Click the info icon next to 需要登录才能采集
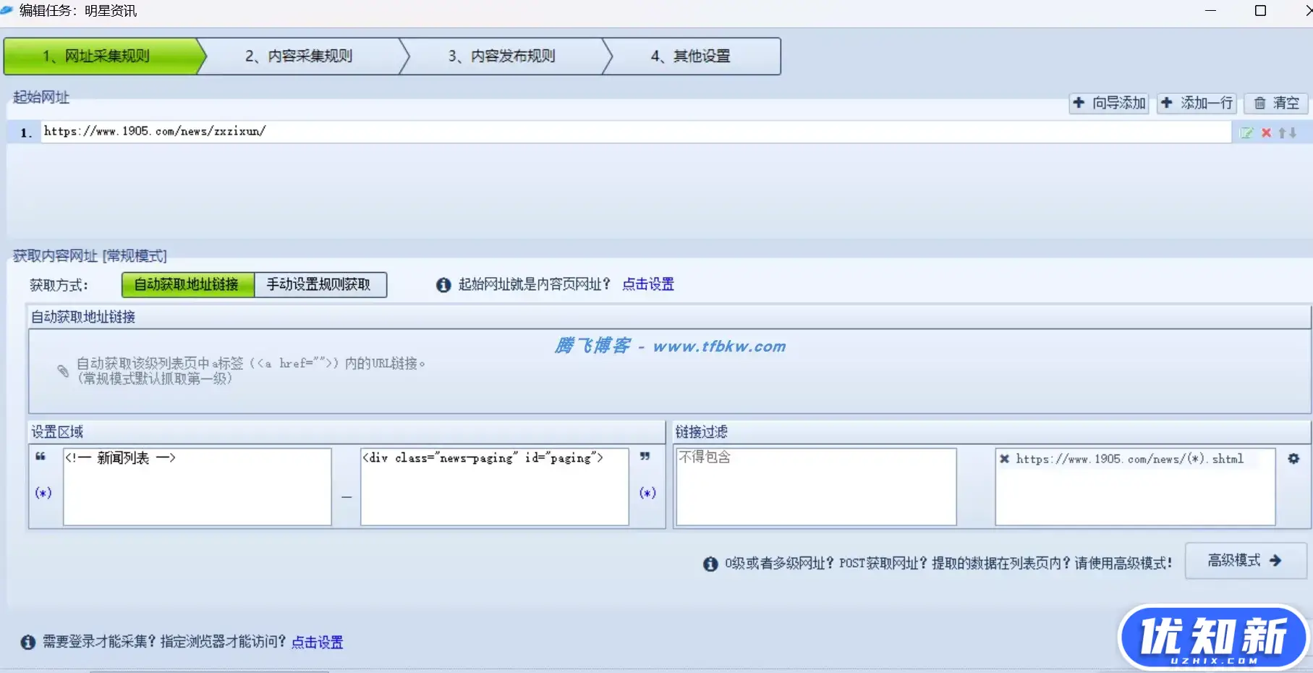Image resolution: width=1313 pixels, height=673 pixels. (x=27, y=642)
